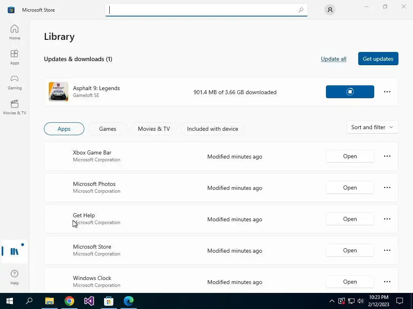413x309 pixels.
Task: Click the Asphalt 9: Legends thumbnail
Action: click(x=58, y=92)
